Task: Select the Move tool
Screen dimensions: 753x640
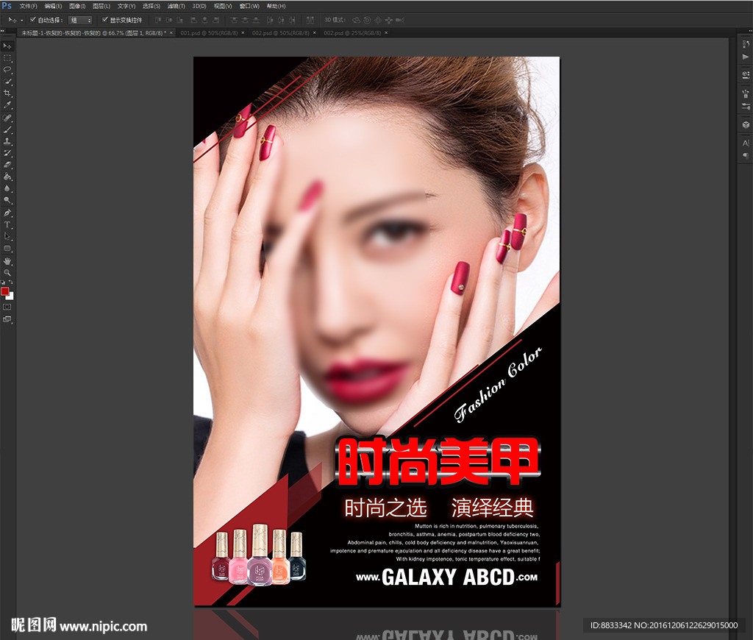Action: [7, 46]
